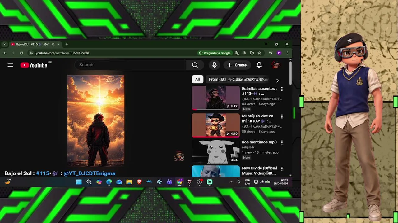The height and width of the screenshot is (223, 398).
Task: Open the clock showing 03:03
Action: click(281, 182)
